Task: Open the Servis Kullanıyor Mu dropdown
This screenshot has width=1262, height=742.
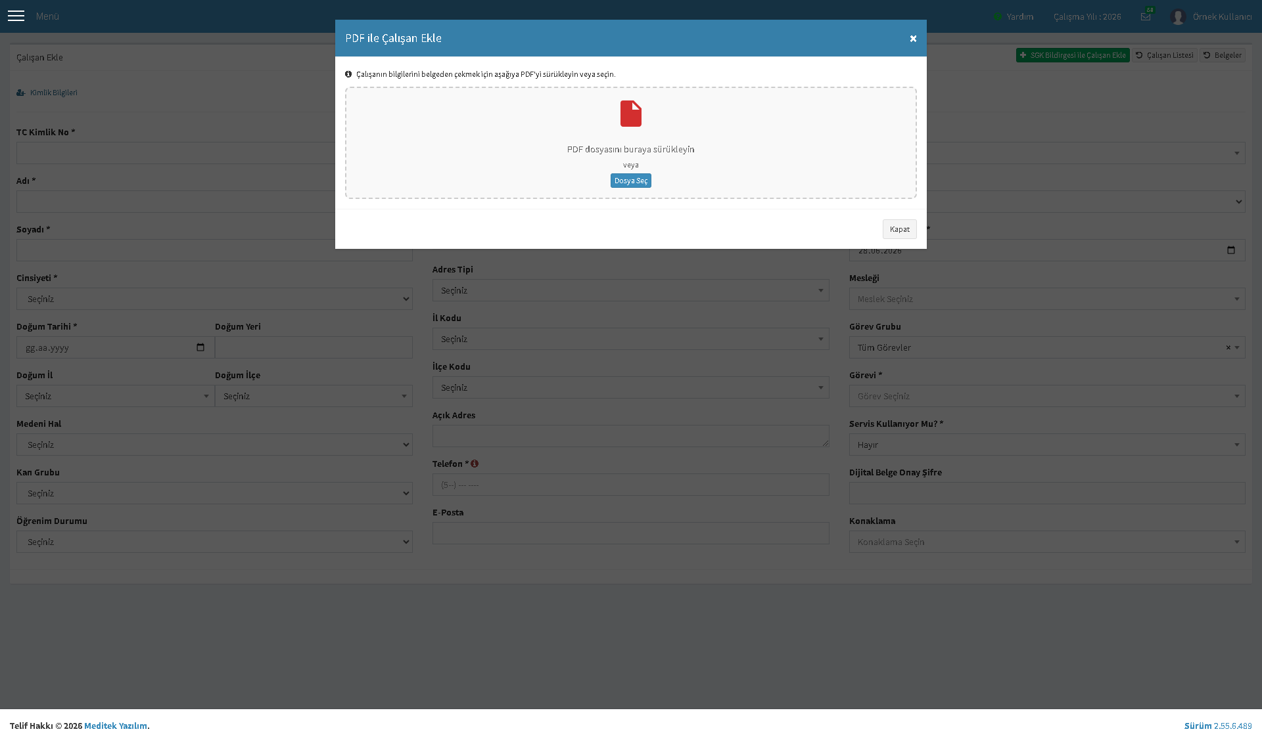Action: pos(1046,445)
